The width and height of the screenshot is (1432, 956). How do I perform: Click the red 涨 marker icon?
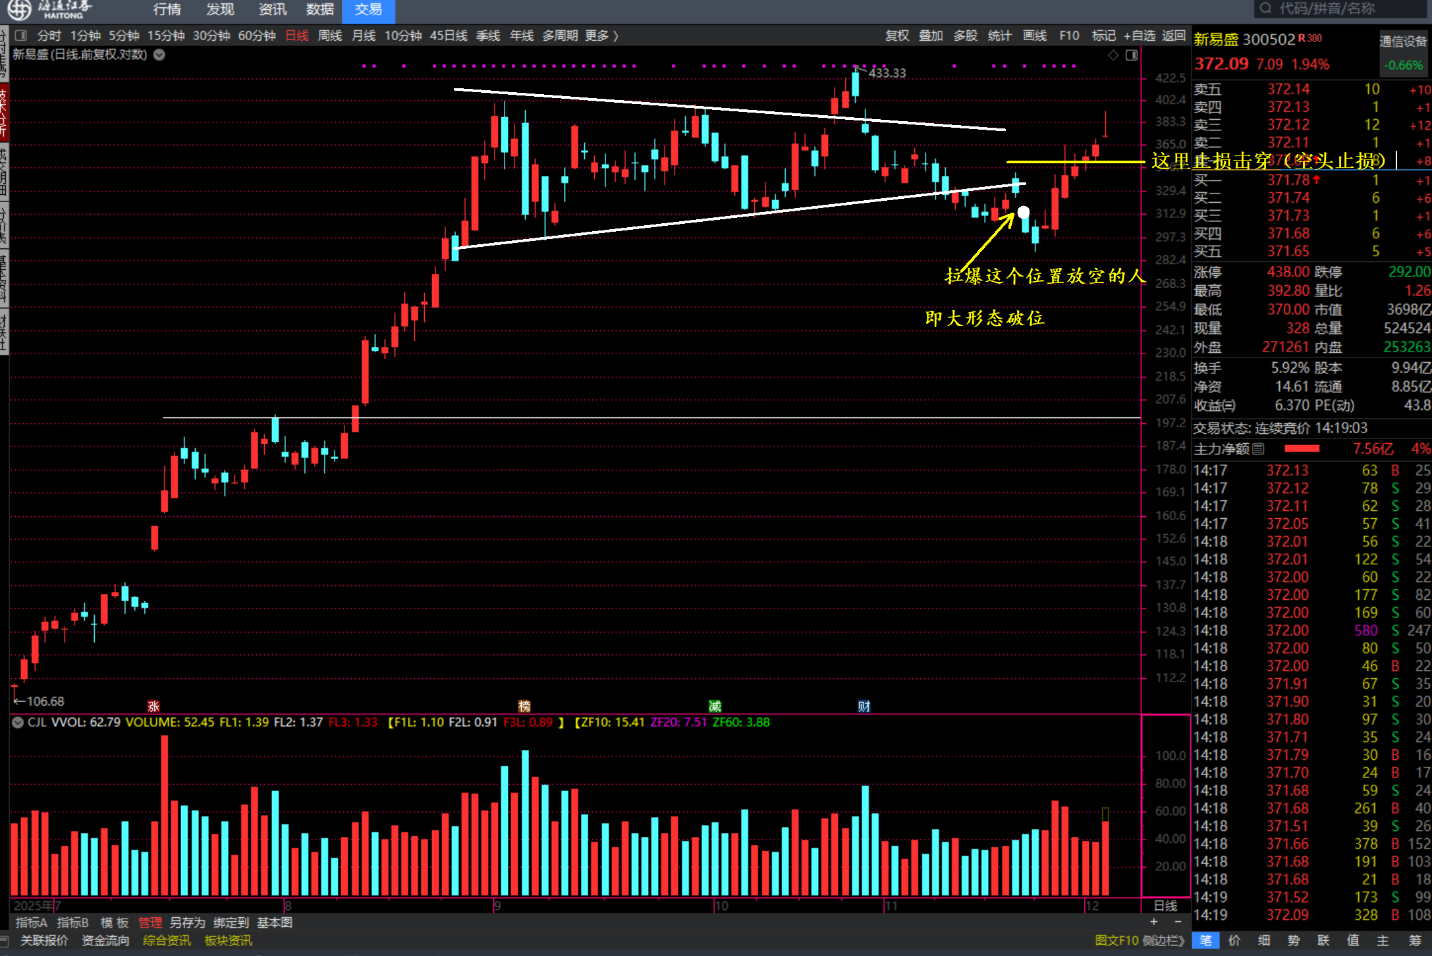(x=153, y=706)
